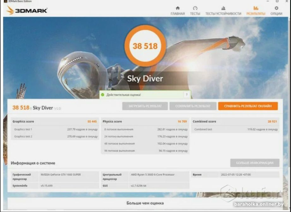Click Сравнить результат онлайн orange button
The height and width of the screenshot is (212, 291).
(248, 106)
